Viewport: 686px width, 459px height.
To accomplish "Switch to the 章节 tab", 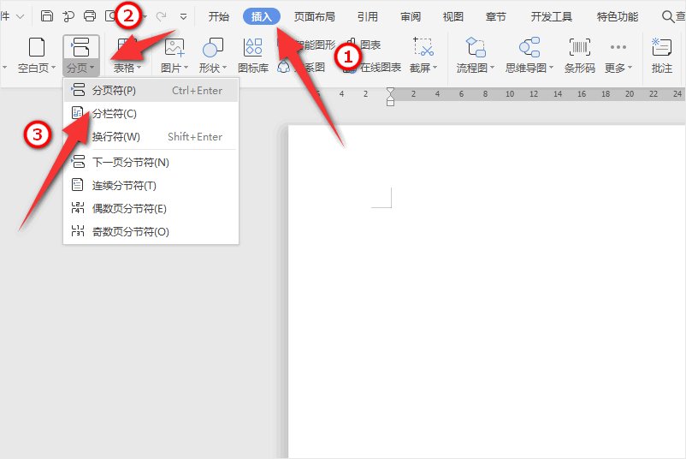I will (x=496, y=16).
